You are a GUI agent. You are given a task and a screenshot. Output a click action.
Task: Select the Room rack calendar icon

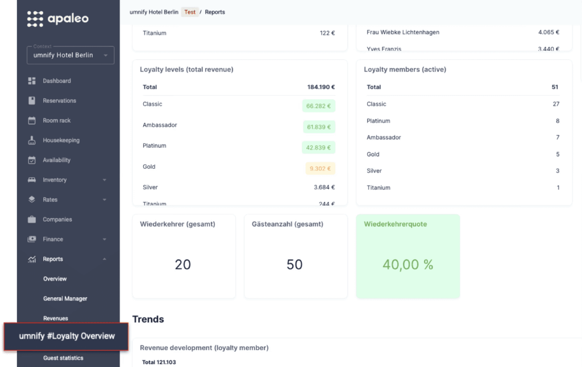(x=32, y=120)
